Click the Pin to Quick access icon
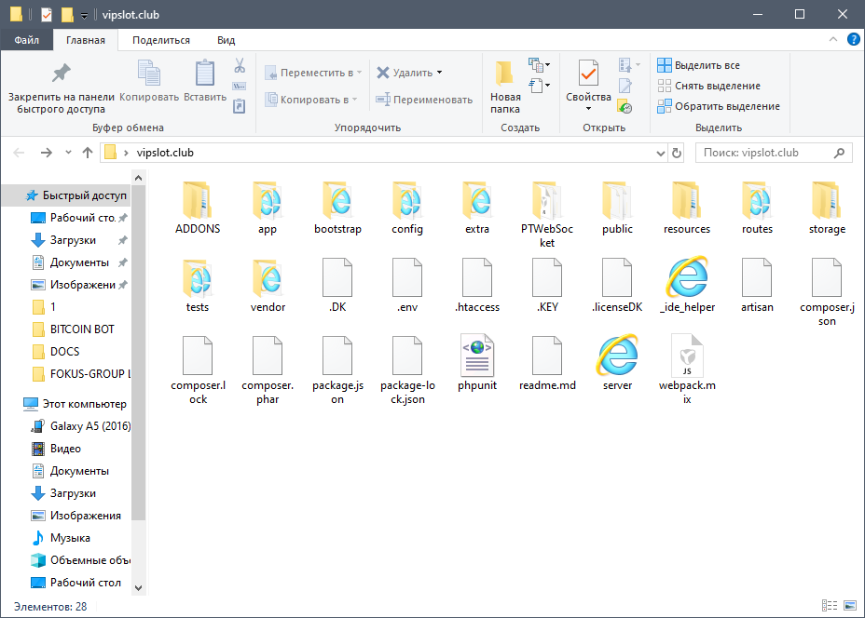Viewport: 865px width, 618px height. click(62, 74)
